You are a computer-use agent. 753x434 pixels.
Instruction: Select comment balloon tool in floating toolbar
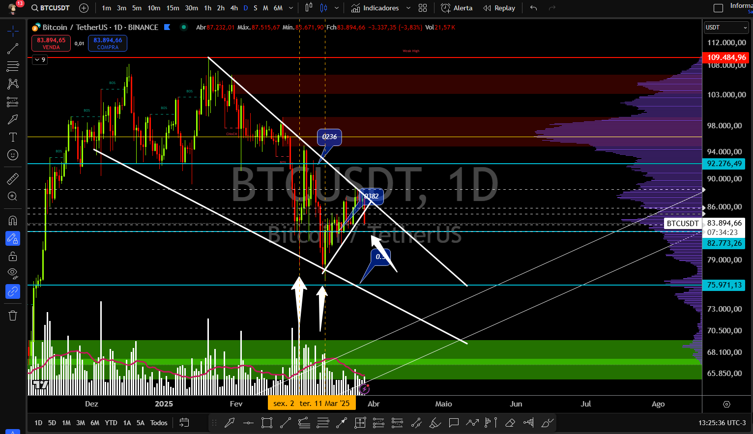tap(454, 423)
